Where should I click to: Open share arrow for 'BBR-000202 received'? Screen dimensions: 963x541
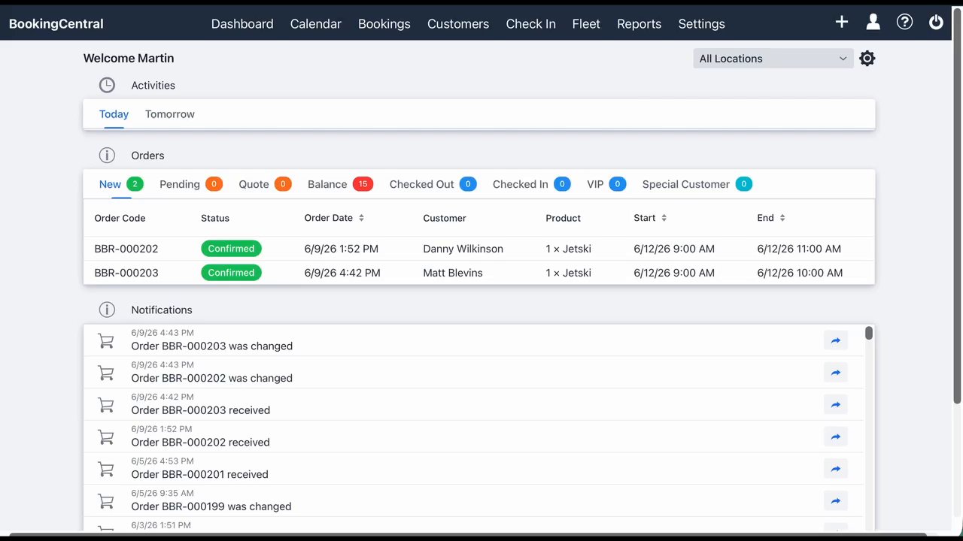coord(836,437)
